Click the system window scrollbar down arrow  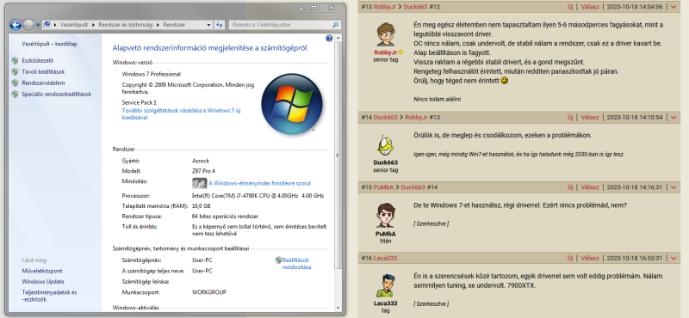tap(338, 308)
